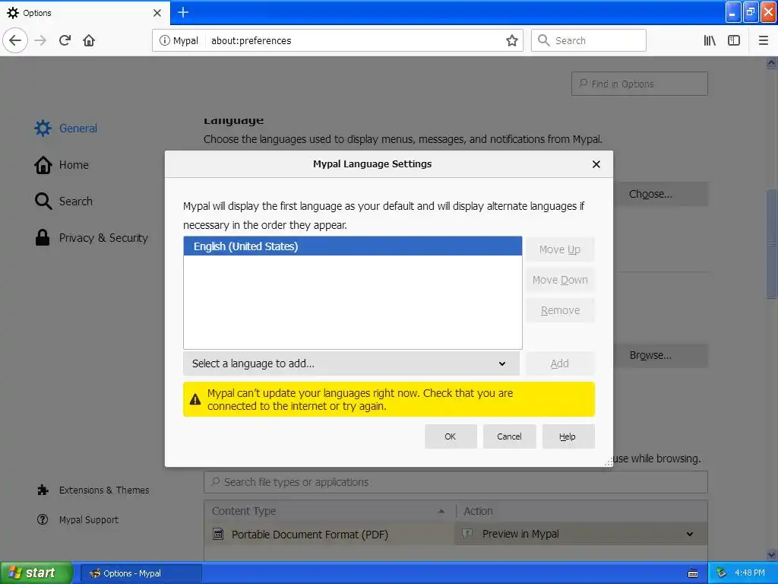Open a new tab with plus button
Image resolution: width=778 pixels, height=584 pixels.
[183, 12]
